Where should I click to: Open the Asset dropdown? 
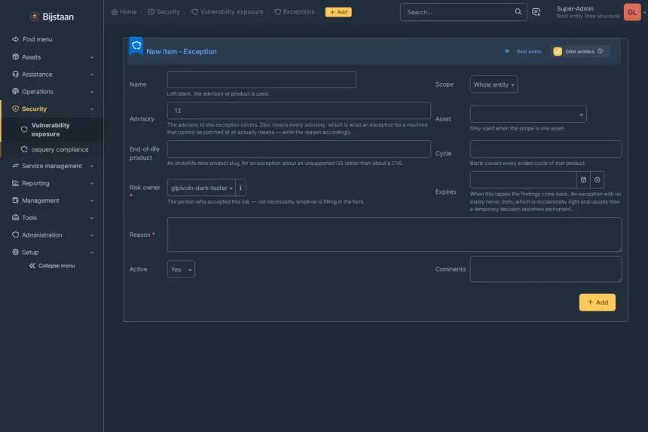click(x=528, y=114)
